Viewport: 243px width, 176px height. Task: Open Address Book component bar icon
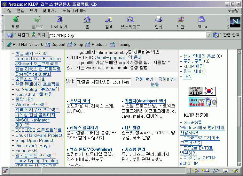tap(225, 171)
